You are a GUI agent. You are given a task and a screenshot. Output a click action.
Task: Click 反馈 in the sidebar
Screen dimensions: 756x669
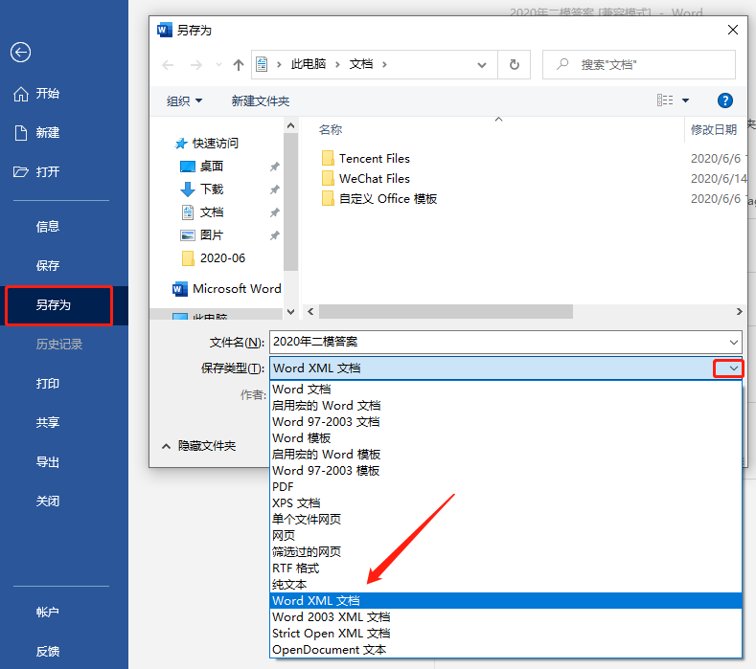[47, 651]
